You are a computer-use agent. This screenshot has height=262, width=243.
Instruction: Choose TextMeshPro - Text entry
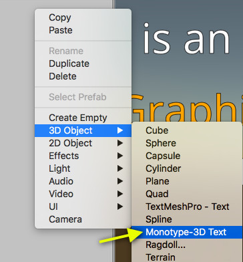click(x=186, y=207)
